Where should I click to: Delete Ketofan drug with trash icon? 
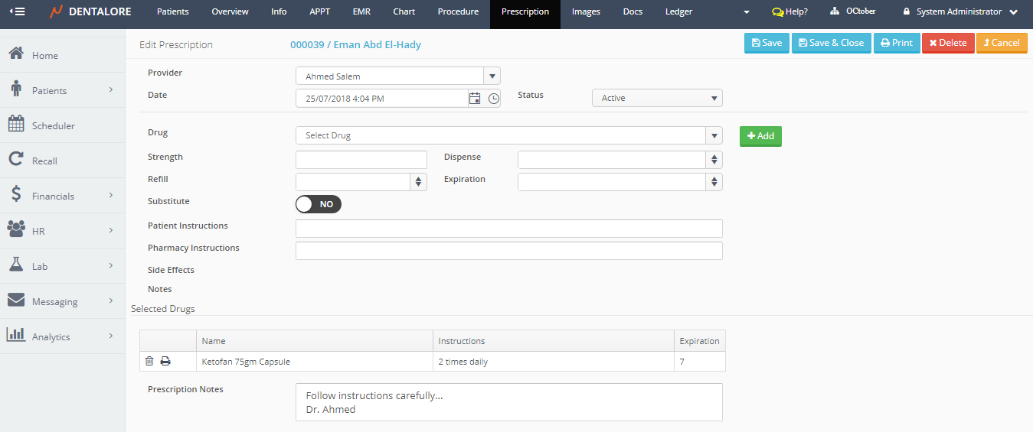[149, 362]
